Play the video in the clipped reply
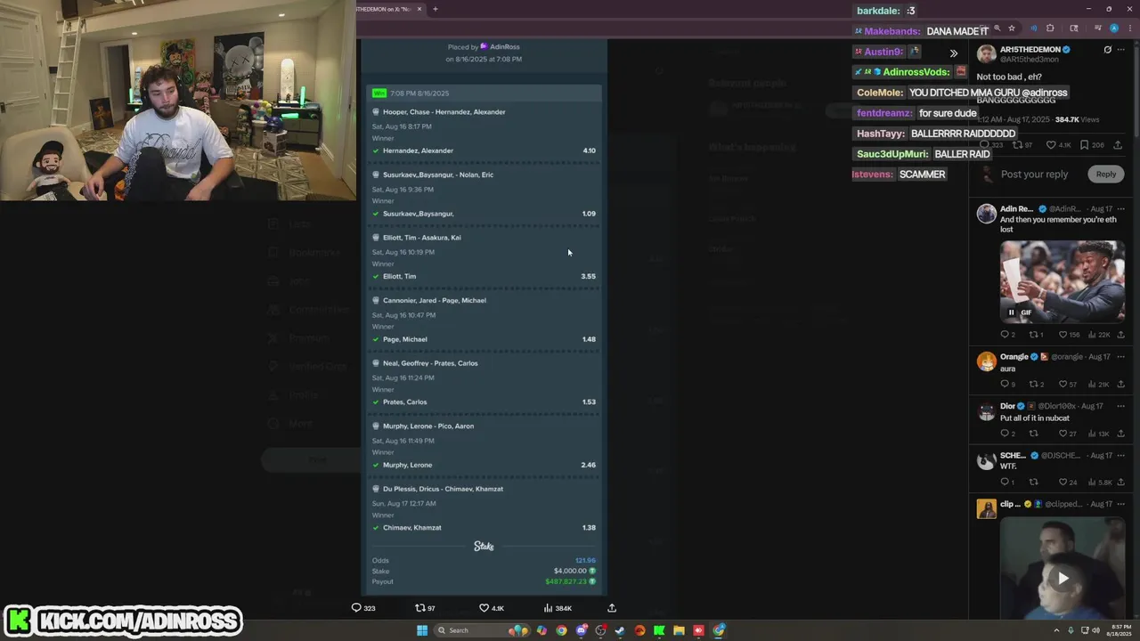This screenshot has width=1140, height=641. point(1063,578)
